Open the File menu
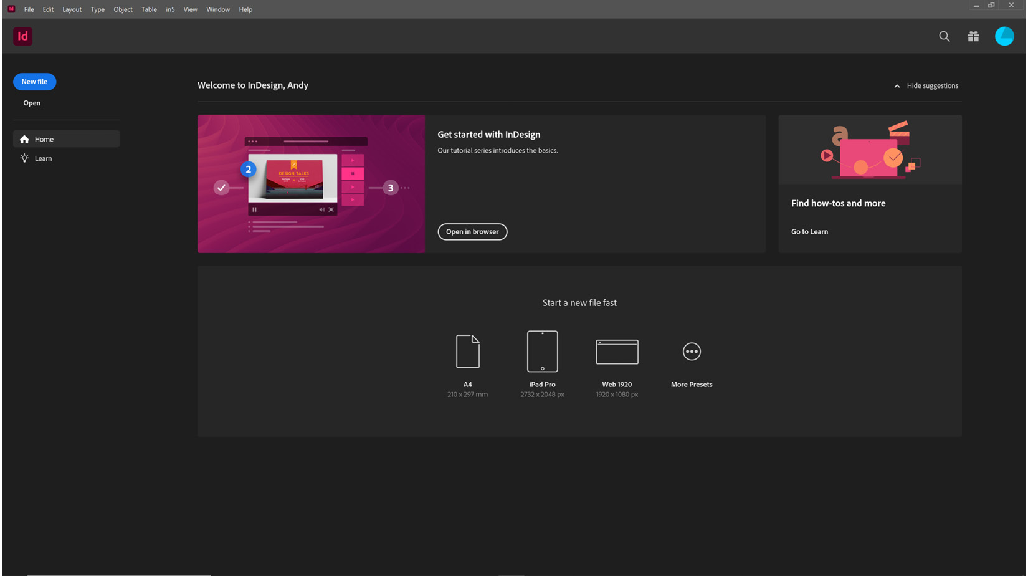This screenshot has height=576, width=1028. tap(29, 9)
